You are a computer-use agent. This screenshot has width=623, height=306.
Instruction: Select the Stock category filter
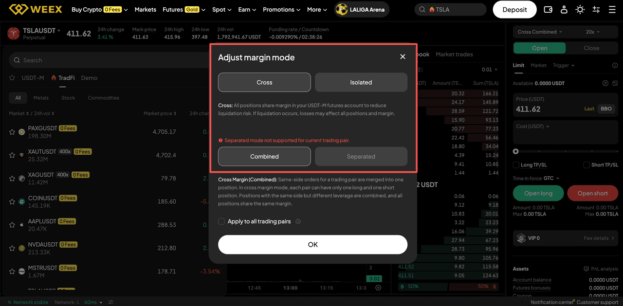(68, 98)
